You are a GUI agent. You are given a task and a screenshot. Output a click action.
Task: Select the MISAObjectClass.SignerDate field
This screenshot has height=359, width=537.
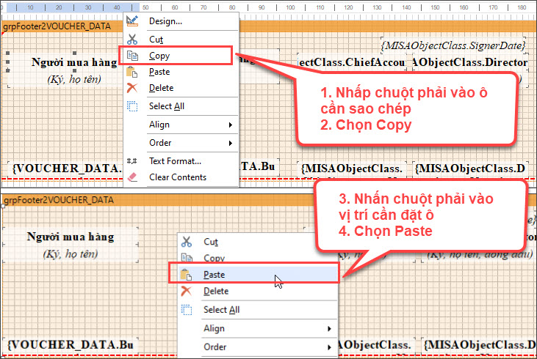[453, 45]
